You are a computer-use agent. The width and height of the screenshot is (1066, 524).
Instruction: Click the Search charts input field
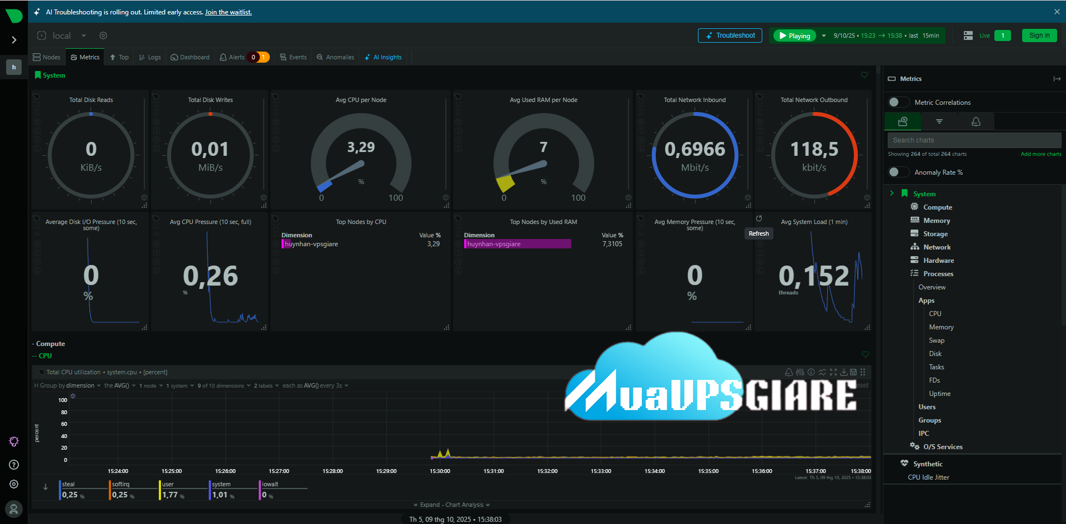tap(974, 140)
